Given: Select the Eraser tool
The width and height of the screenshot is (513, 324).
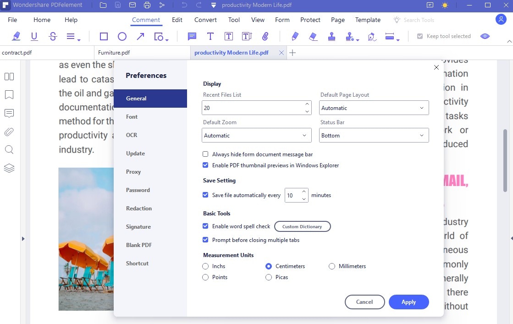Looking at the screenshot, I should 313,36.
